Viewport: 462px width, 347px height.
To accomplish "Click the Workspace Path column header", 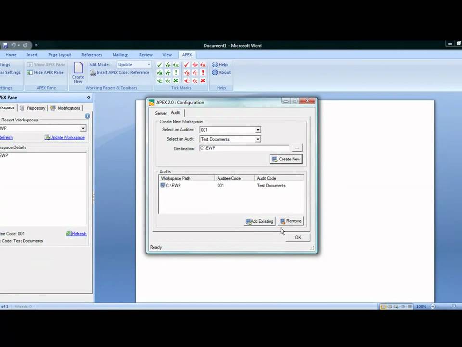I will pos(187,178).
